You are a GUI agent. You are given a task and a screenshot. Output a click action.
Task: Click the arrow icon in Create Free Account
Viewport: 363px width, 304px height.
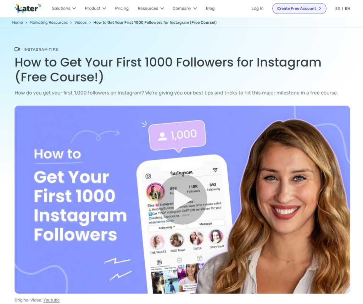coord(320,9)
